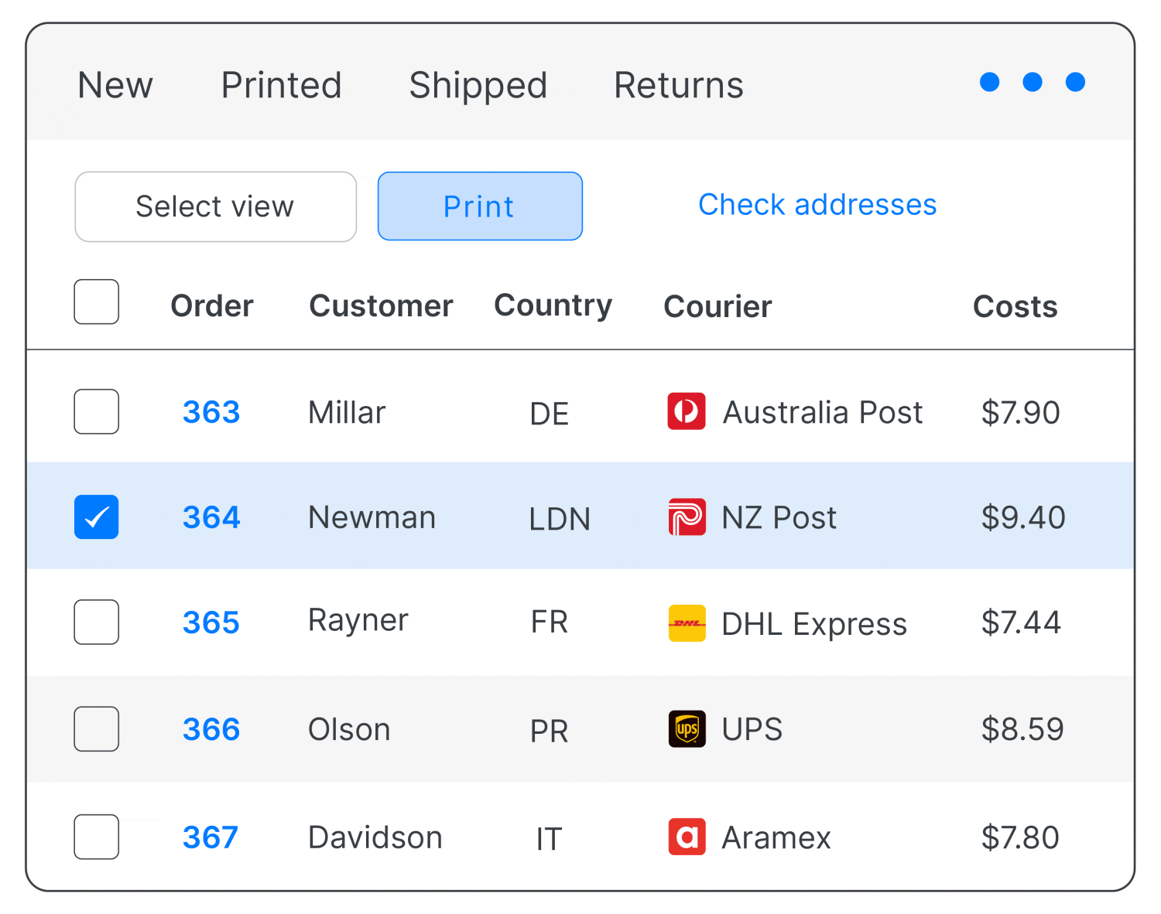Image resolution: width=1161 pixels, height=914 pixels.
Task: Sort by the Costs column header
Action: coord(1015,307)
